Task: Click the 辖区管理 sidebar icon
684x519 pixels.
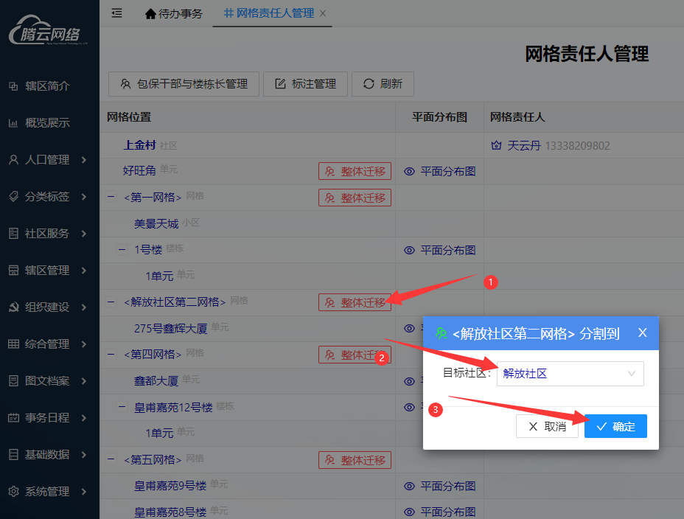Action: click(x=13, y=271)
